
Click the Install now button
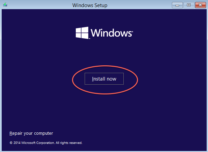point(104,79)
